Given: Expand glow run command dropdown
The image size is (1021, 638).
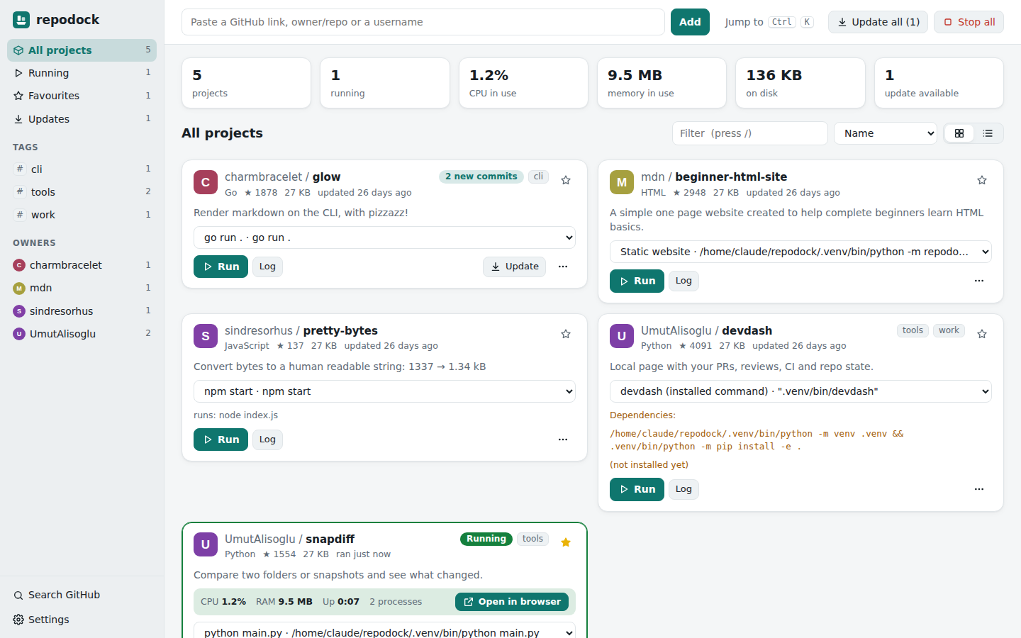Looking at the screenshot, I should coord(384,237).
